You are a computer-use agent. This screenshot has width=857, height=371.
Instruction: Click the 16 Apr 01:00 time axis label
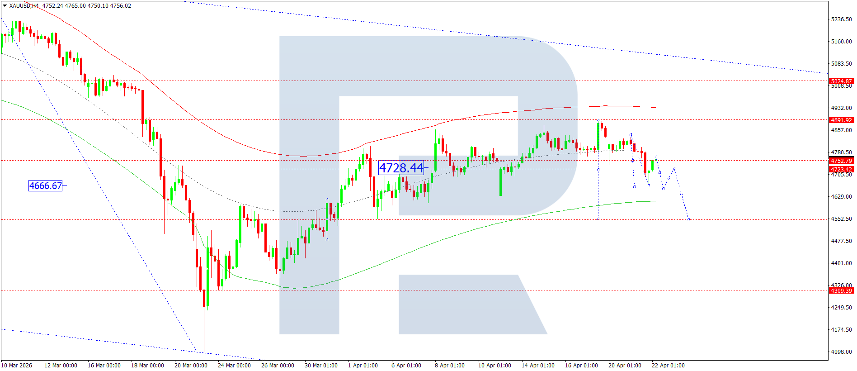581,366
